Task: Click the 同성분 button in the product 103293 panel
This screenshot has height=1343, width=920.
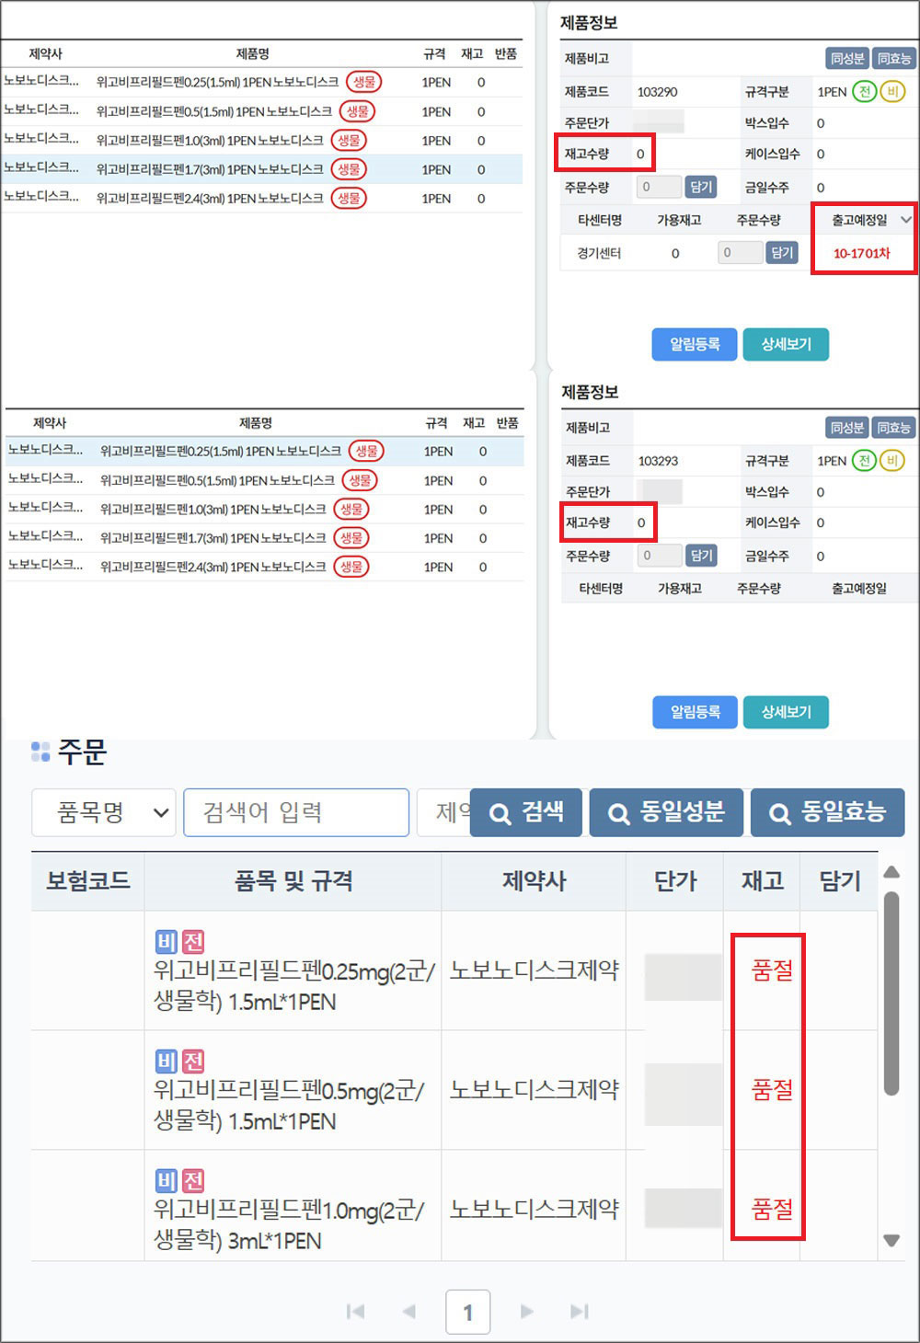Action: tap(847, 428)
